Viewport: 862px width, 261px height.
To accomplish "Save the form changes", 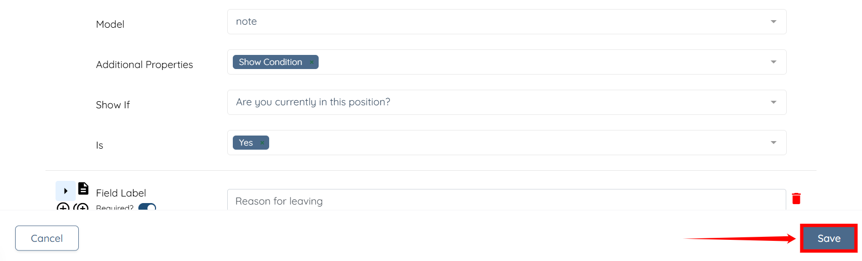I will (x=829, y=238).
